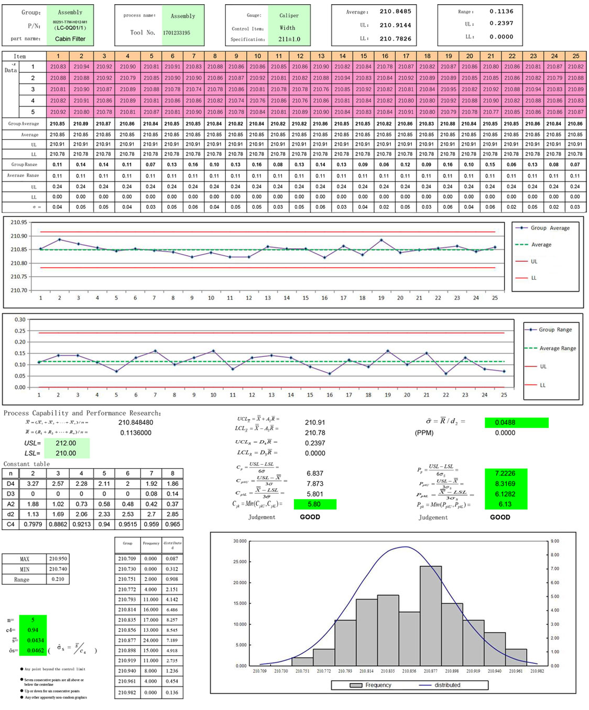
Task: Select the Group value cell "Assembly"
Action: pos(70,13)
